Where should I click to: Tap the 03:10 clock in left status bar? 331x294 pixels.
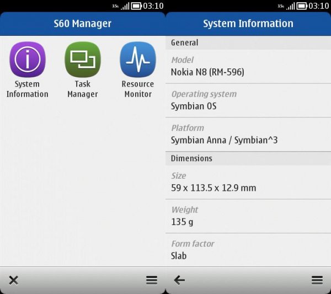tap(153, 6)
